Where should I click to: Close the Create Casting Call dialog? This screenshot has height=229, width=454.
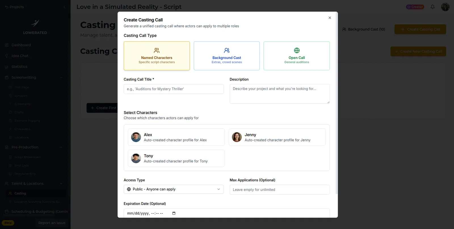330,18
